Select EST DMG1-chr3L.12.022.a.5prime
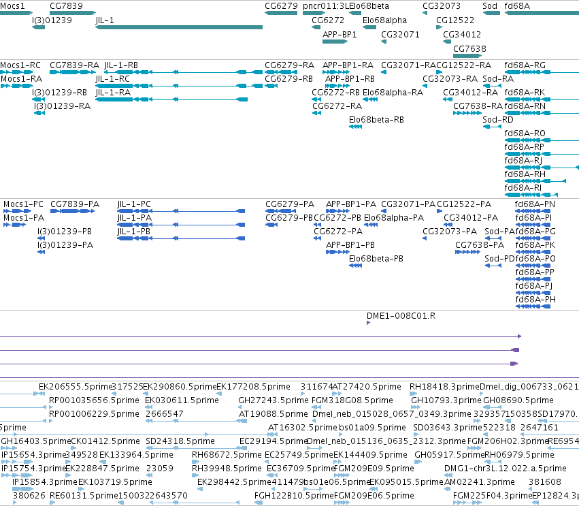 447,475
